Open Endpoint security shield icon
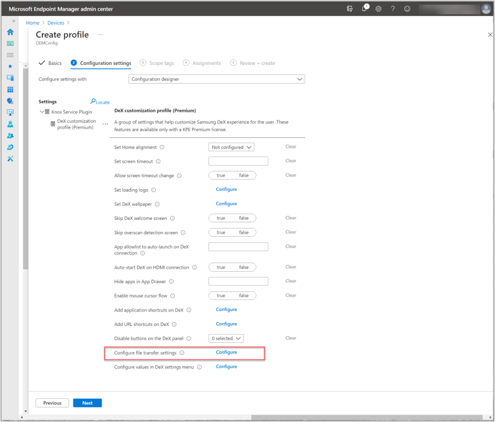 [x=10, y=101]
